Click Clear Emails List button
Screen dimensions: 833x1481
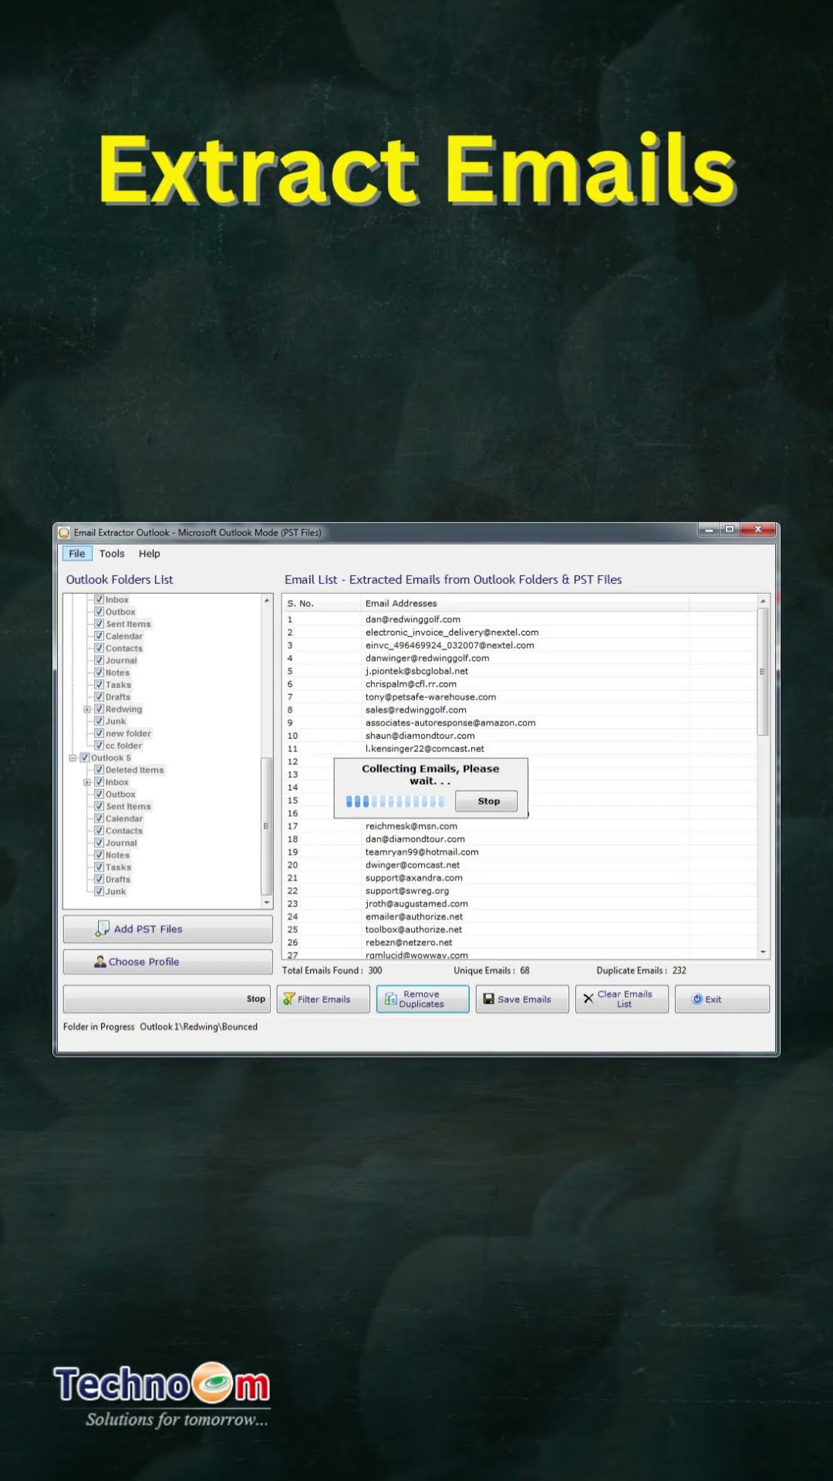click(x=622, y=999)
